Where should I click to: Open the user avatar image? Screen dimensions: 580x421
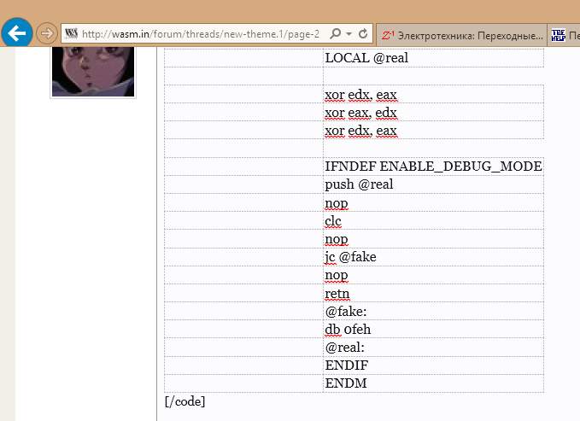(93, 72)
